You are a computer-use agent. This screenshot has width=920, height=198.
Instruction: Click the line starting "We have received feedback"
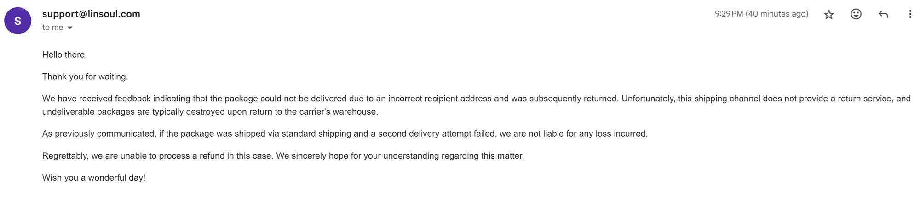pos(276,99)
